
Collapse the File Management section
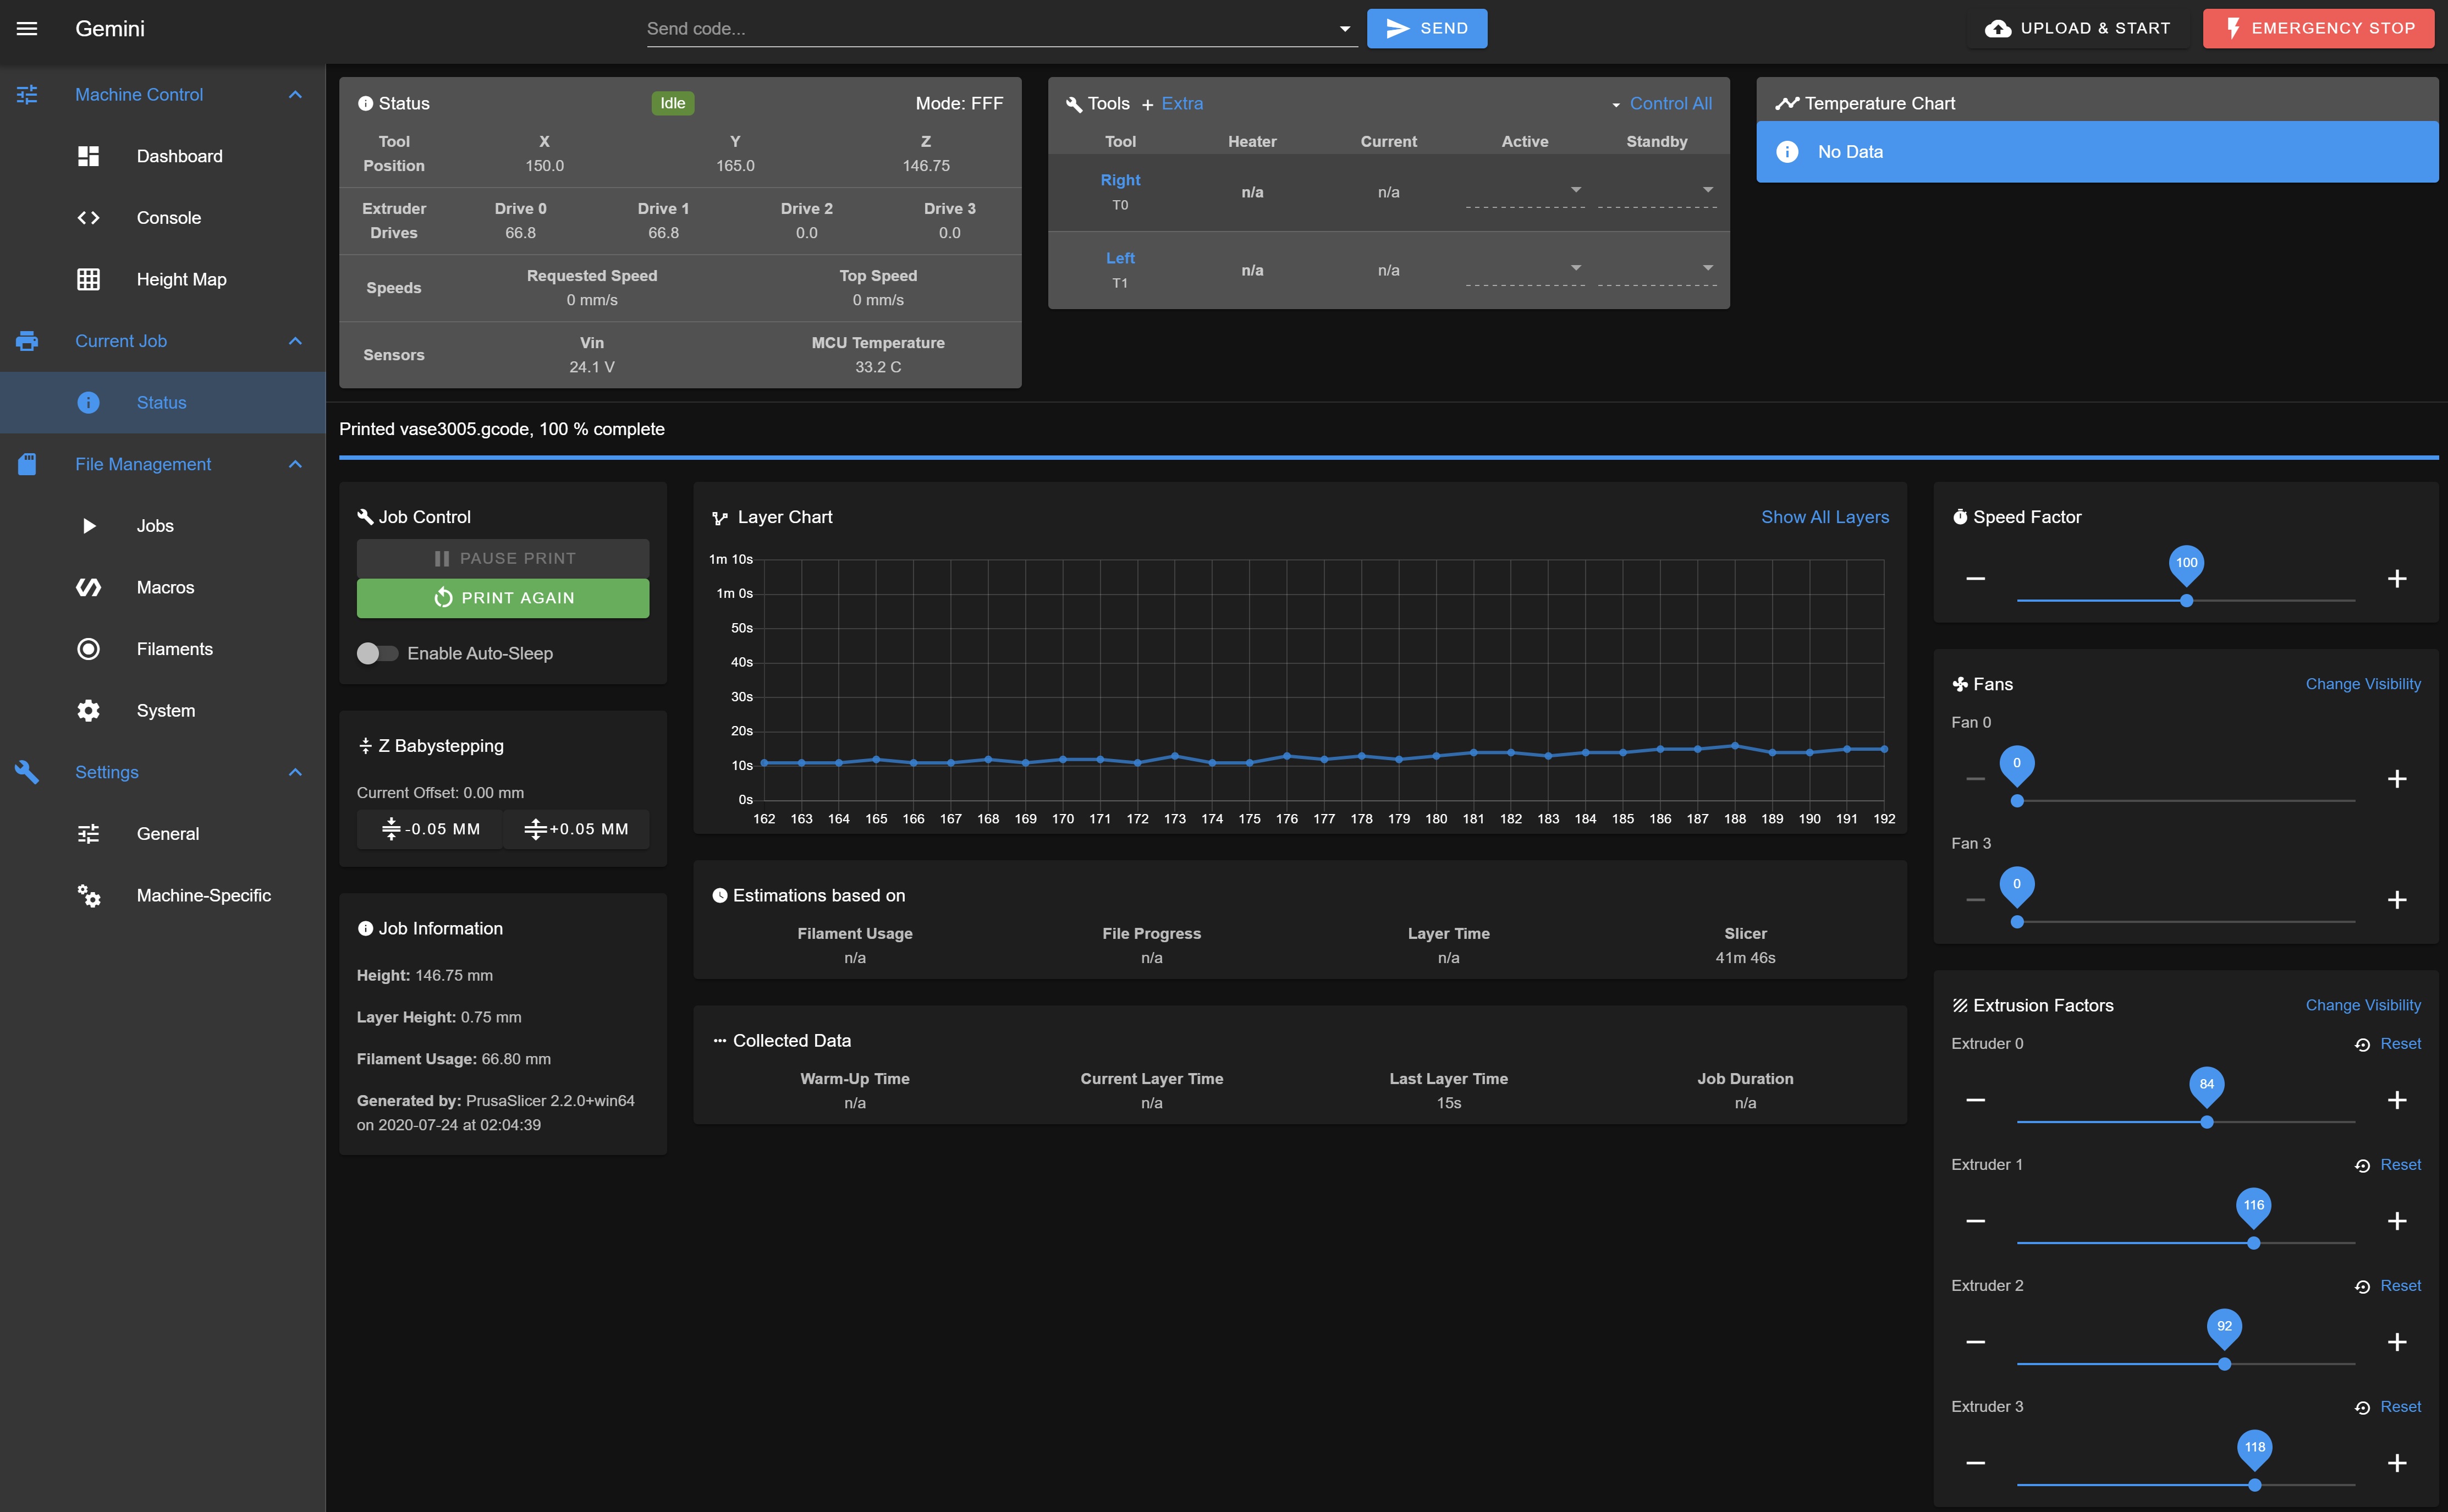pos(295,464)
